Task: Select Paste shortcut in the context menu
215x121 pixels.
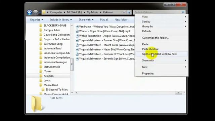Action: click(x=162, y=49)
